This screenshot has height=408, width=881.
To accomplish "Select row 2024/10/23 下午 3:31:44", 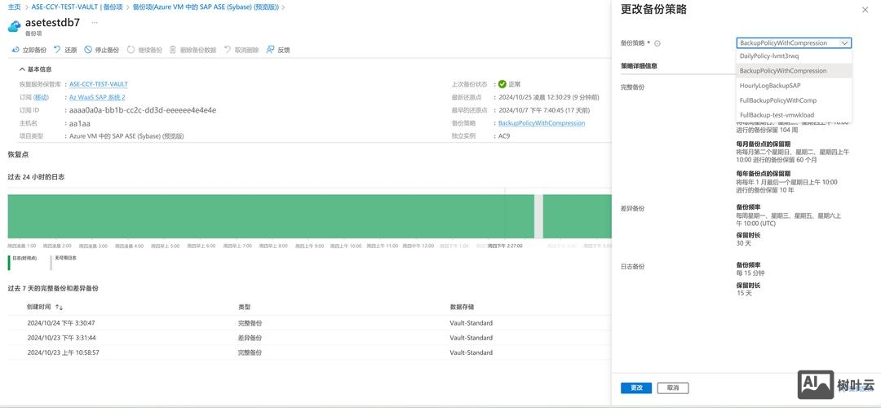I will click(x=309, y=338).
